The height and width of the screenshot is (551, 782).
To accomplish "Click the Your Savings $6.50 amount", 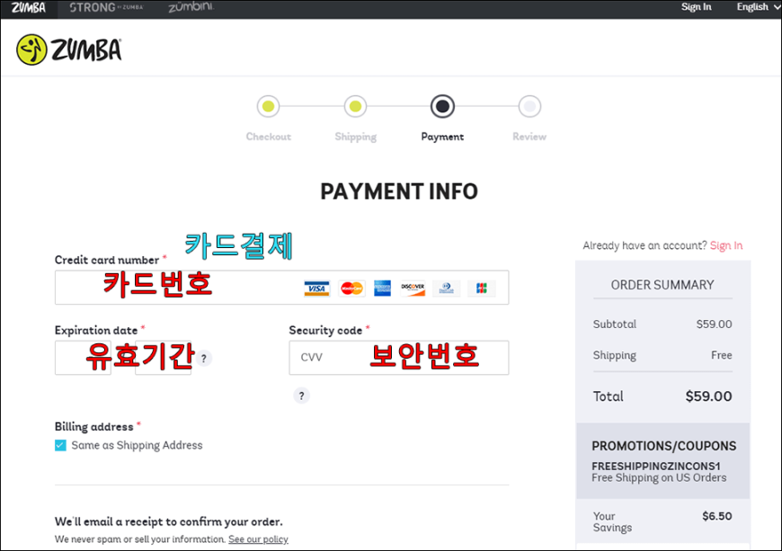I will (717, 516).
